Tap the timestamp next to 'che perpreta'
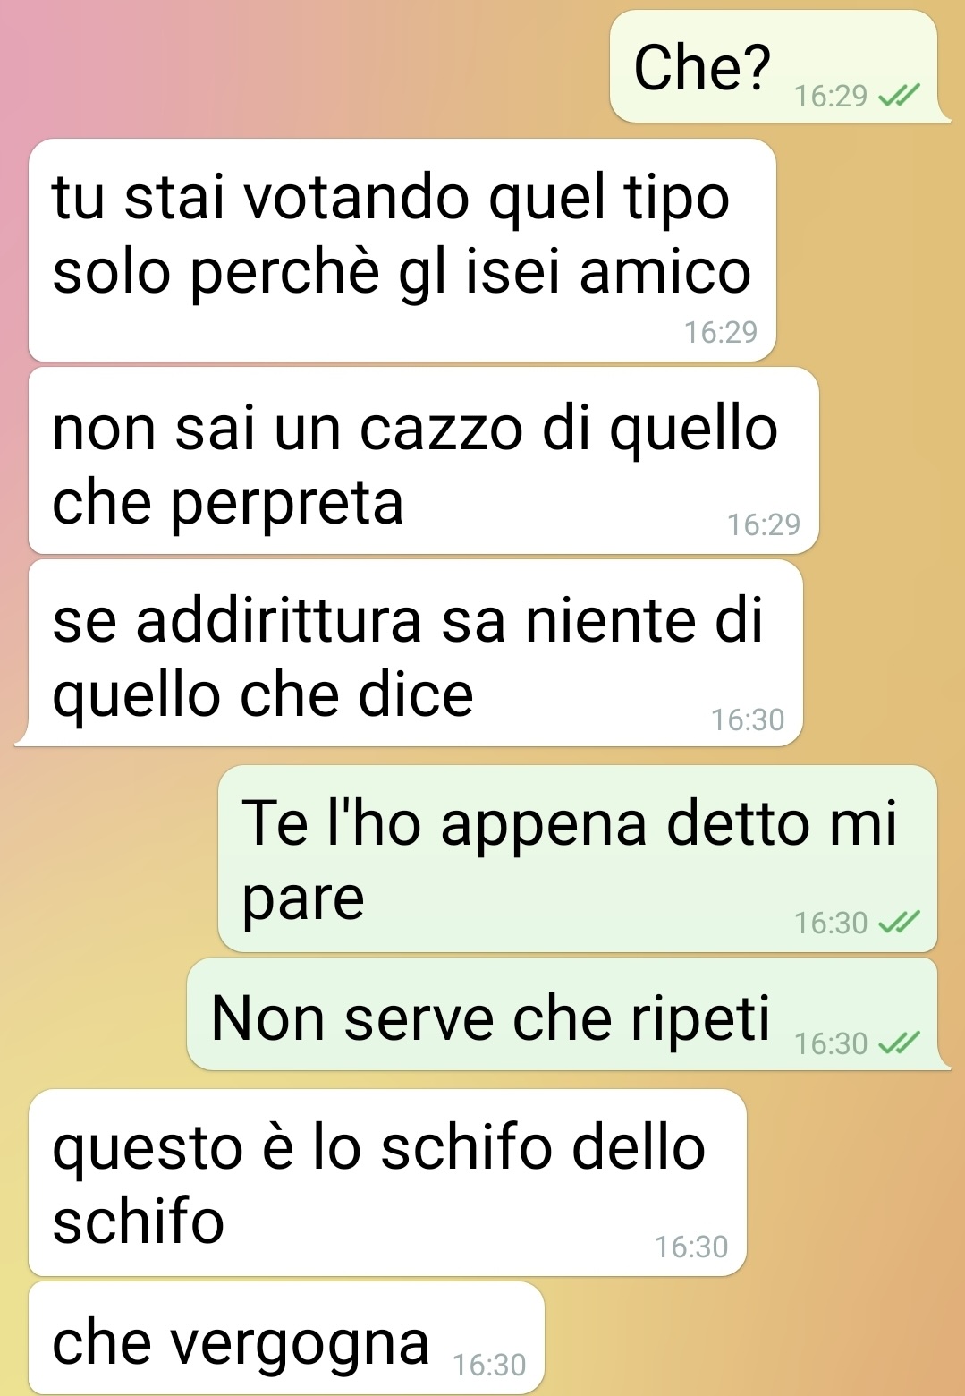Viewport: 965px width, 1396px height. click(x=764, y=524)
